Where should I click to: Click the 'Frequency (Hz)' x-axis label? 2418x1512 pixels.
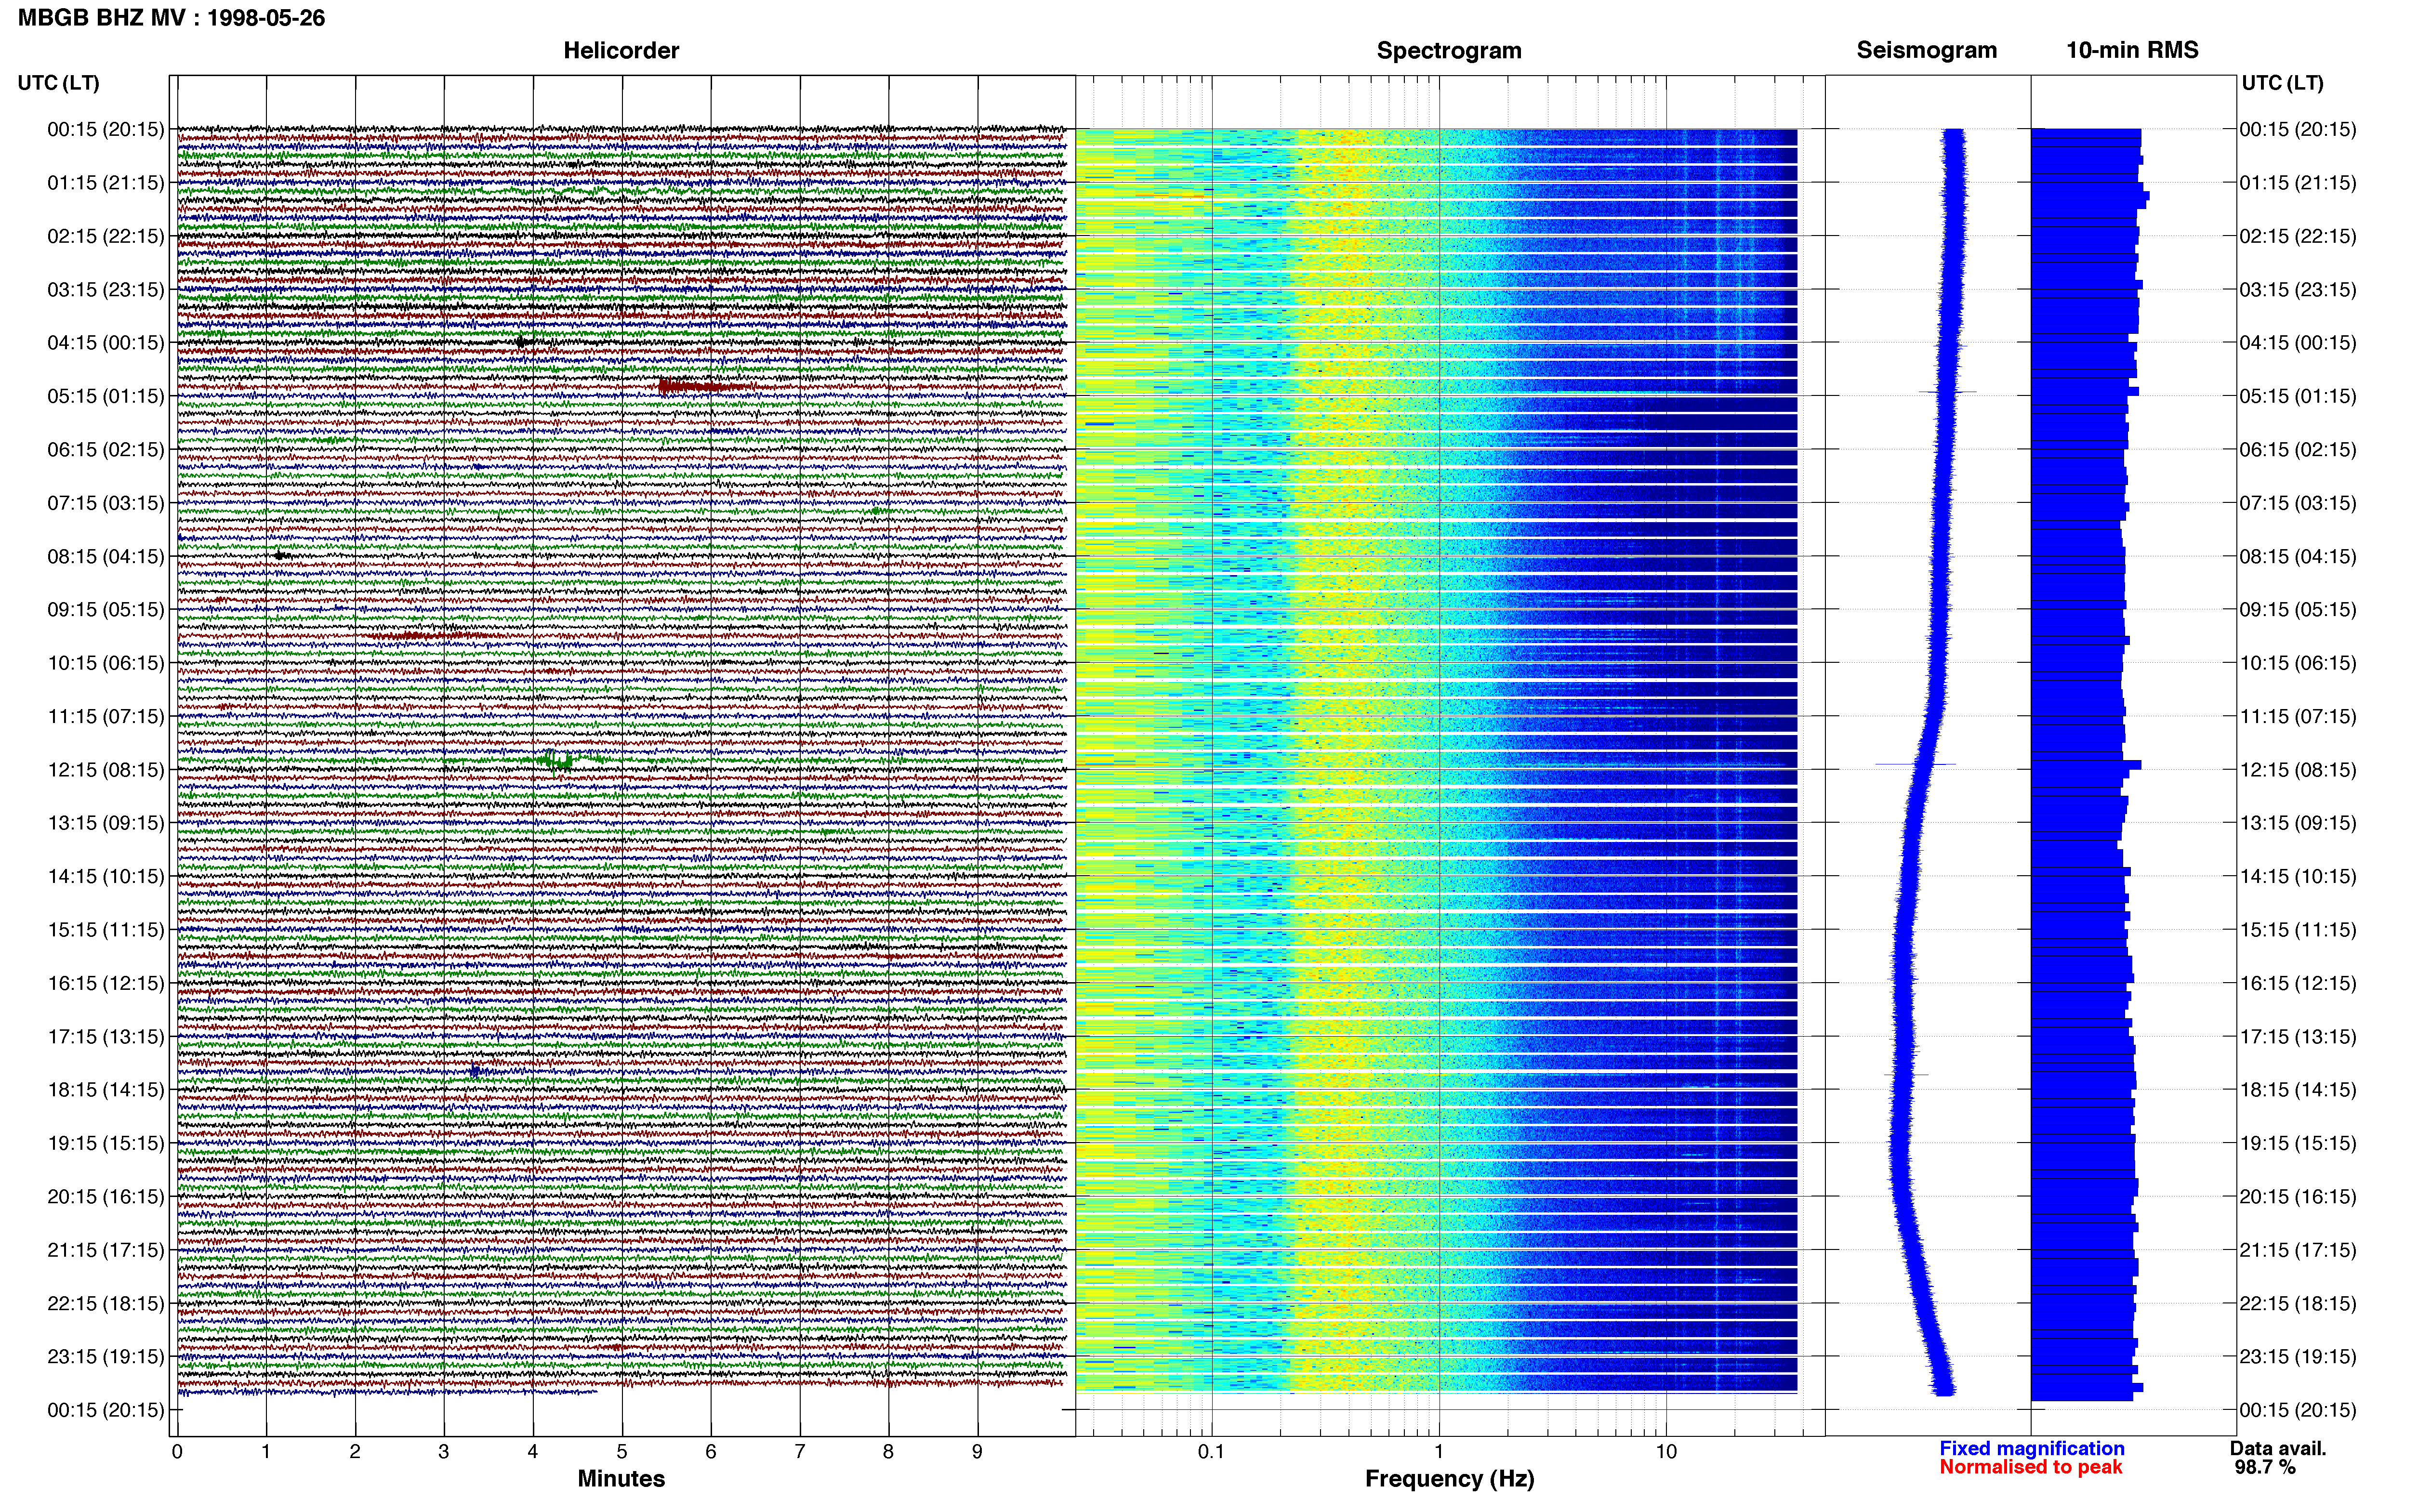[x=1449, y=1479]
